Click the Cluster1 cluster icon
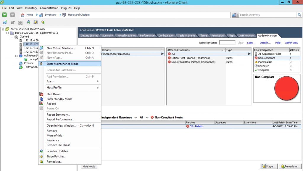The width and height of the screenshot is (303, 171). (x=17, y=36)
